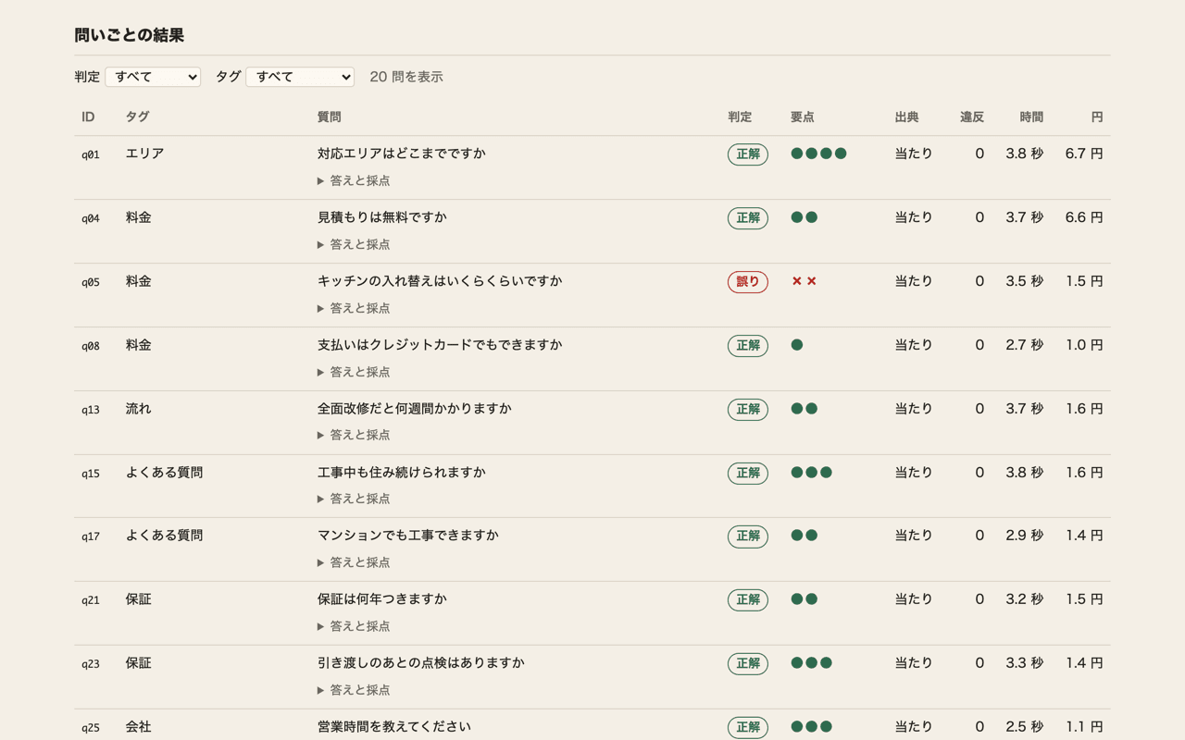Click the 判定 column header
This screenshot has width=1185, height=740.
[740, 117]
